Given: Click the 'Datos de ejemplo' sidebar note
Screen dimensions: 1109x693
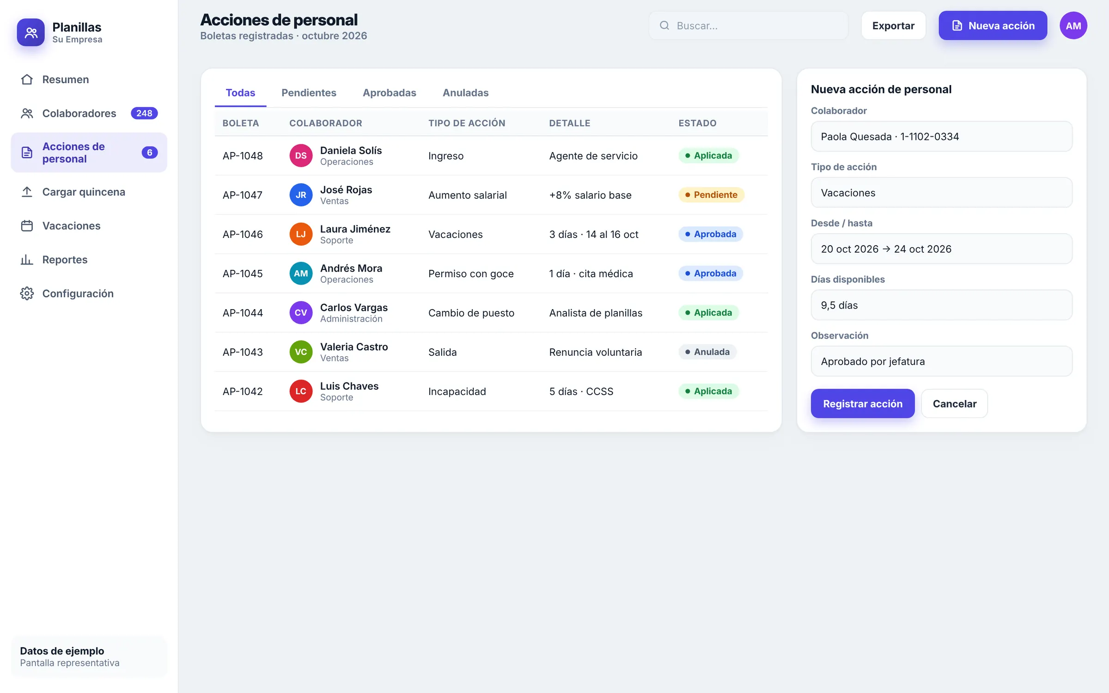Looking at the screenshot, I should [x=89, y=657].
